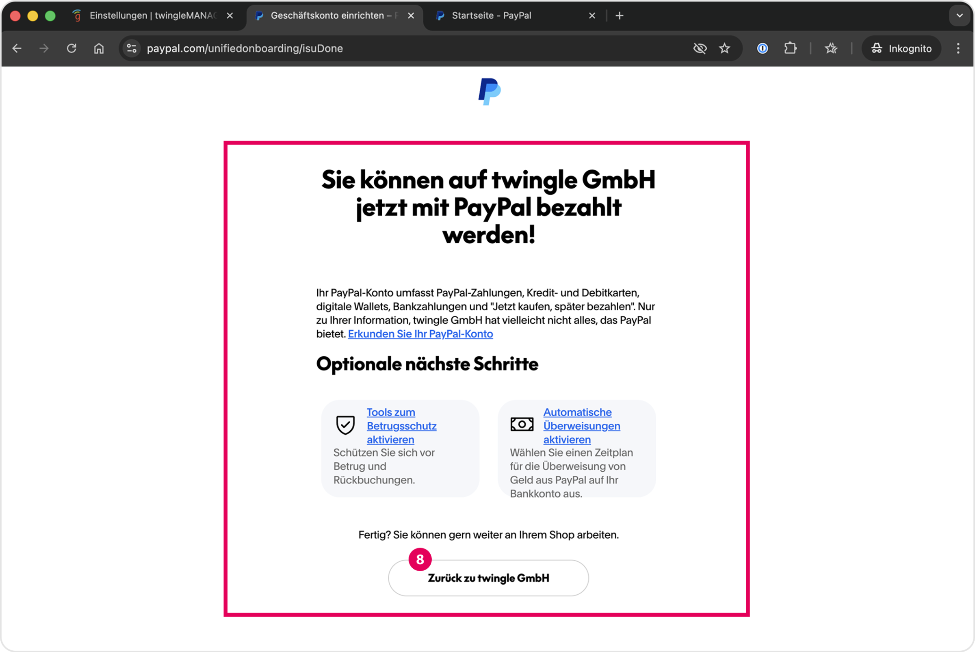
Task: Expand the tab search chevron dropdown
Action: pyautogui.click(x=959, y=16)
